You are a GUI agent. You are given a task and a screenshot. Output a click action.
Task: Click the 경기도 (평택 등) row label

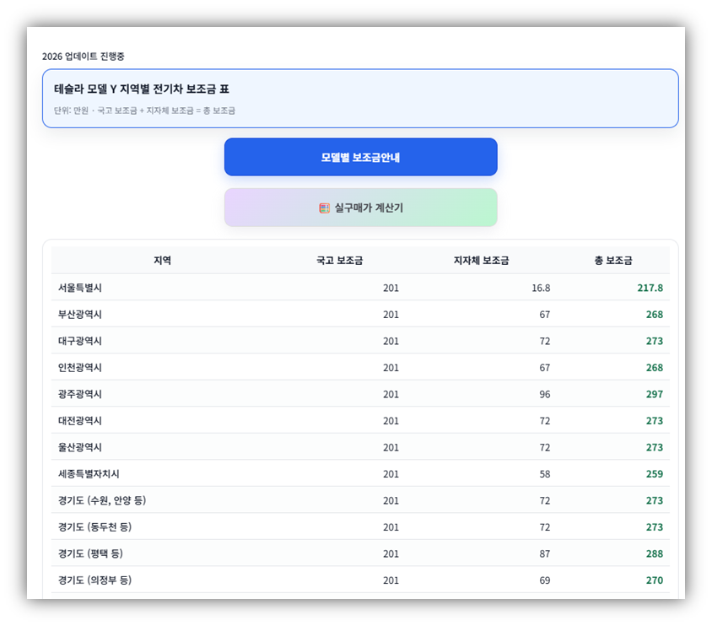(90, 553)
